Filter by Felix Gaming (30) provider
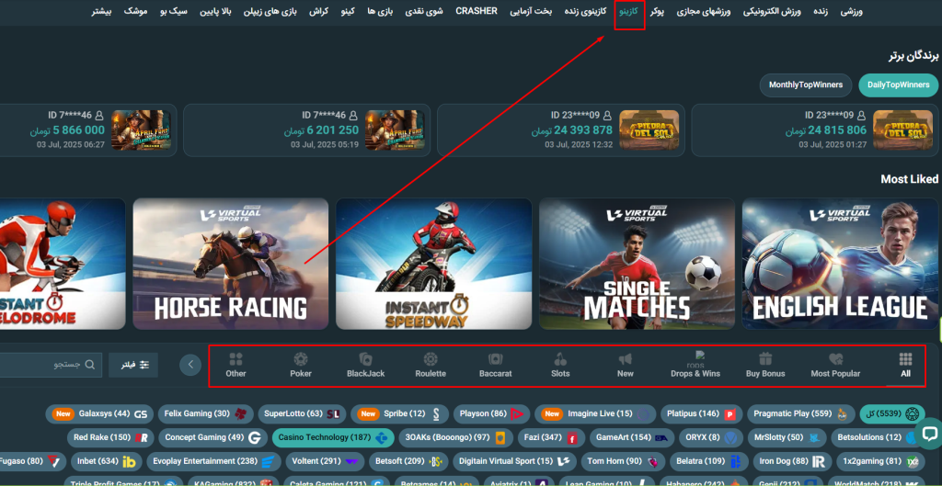Image resolution: width=942 pixels, height=486 pixels. tap(205, 414)
